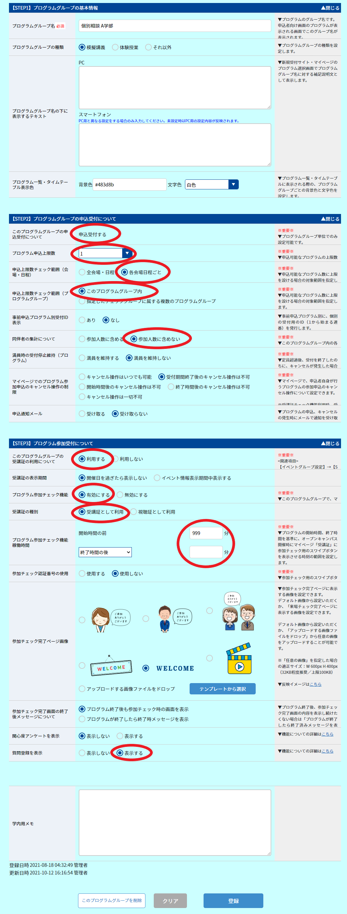Collapse STEP1 section with 閉じる
This screenshot has width=347, height=914.
[330, 8]
